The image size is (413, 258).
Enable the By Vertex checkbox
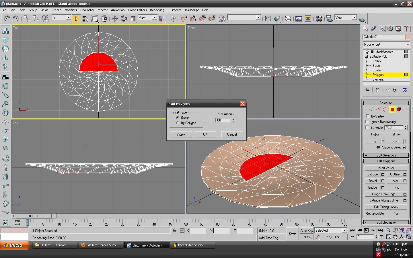pyautogui.click(x=367, y=116)
